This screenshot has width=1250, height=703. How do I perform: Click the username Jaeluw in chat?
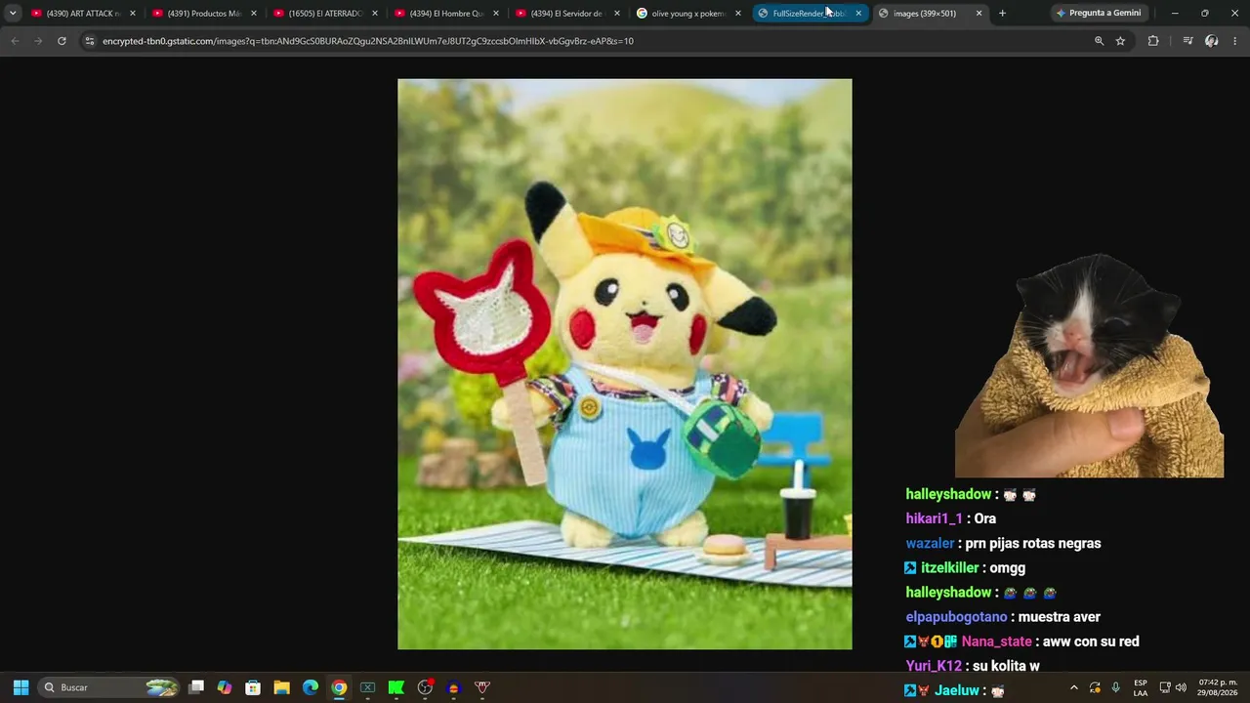coord(957,690)
